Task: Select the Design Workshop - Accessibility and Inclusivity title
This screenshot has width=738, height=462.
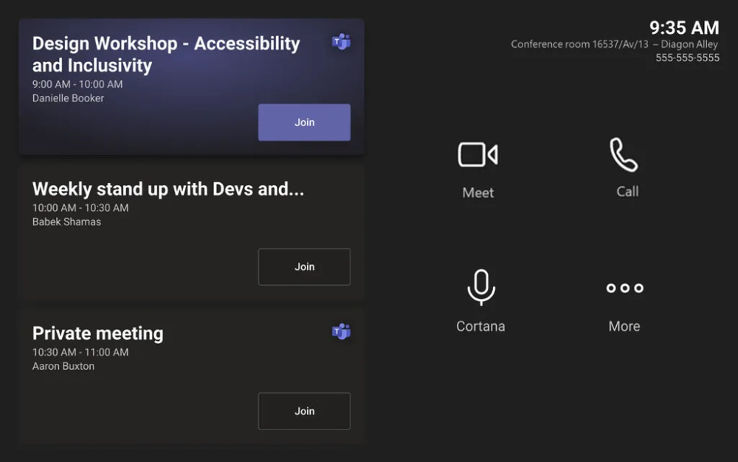Action: click(x=165, y=54)
